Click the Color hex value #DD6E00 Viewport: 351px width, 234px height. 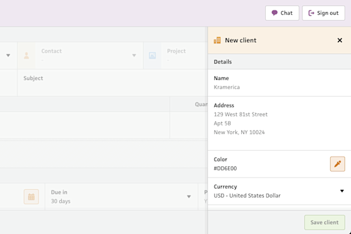click(225, 168)
